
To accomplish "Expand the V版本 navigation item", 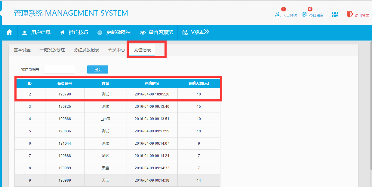I will [x=196, y=32].
